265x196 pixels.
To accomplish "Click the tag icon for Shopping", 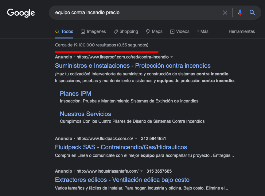I will [115, 32].
